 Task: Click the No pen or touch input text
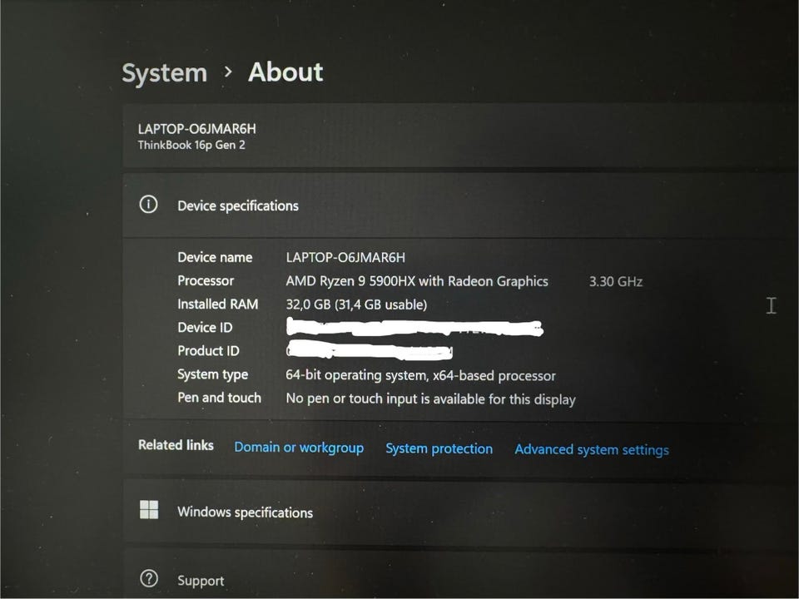point(430,399)
